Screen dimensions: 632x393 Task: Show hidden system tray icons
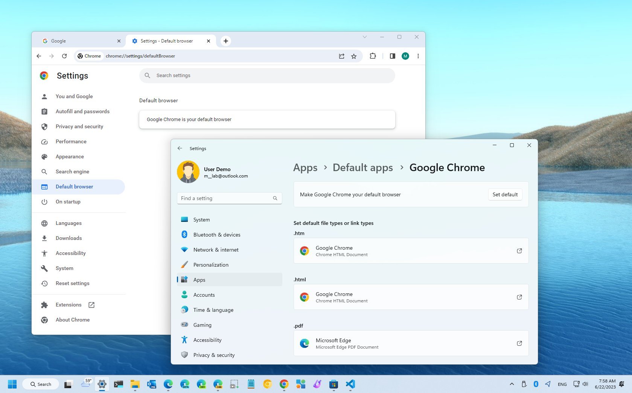[x=512, y=384]
